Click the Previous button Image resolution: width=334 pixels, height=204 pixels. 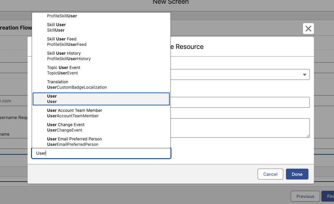coord(305,196)
